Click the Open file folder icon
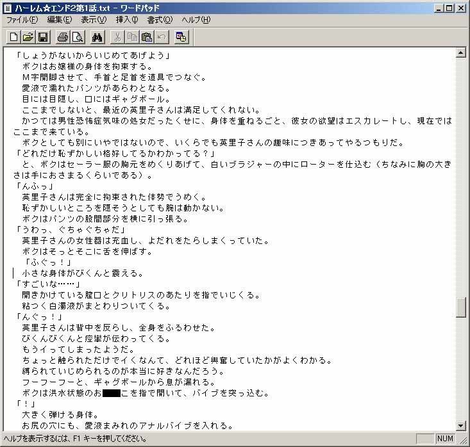The image size is (470, 447). [28, 37]
